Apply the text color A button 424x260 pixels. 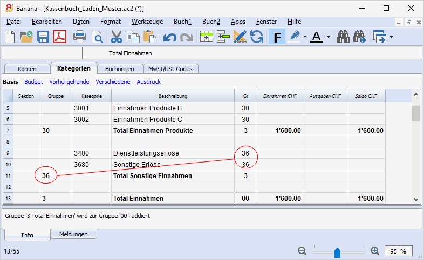tap(317, 37)
